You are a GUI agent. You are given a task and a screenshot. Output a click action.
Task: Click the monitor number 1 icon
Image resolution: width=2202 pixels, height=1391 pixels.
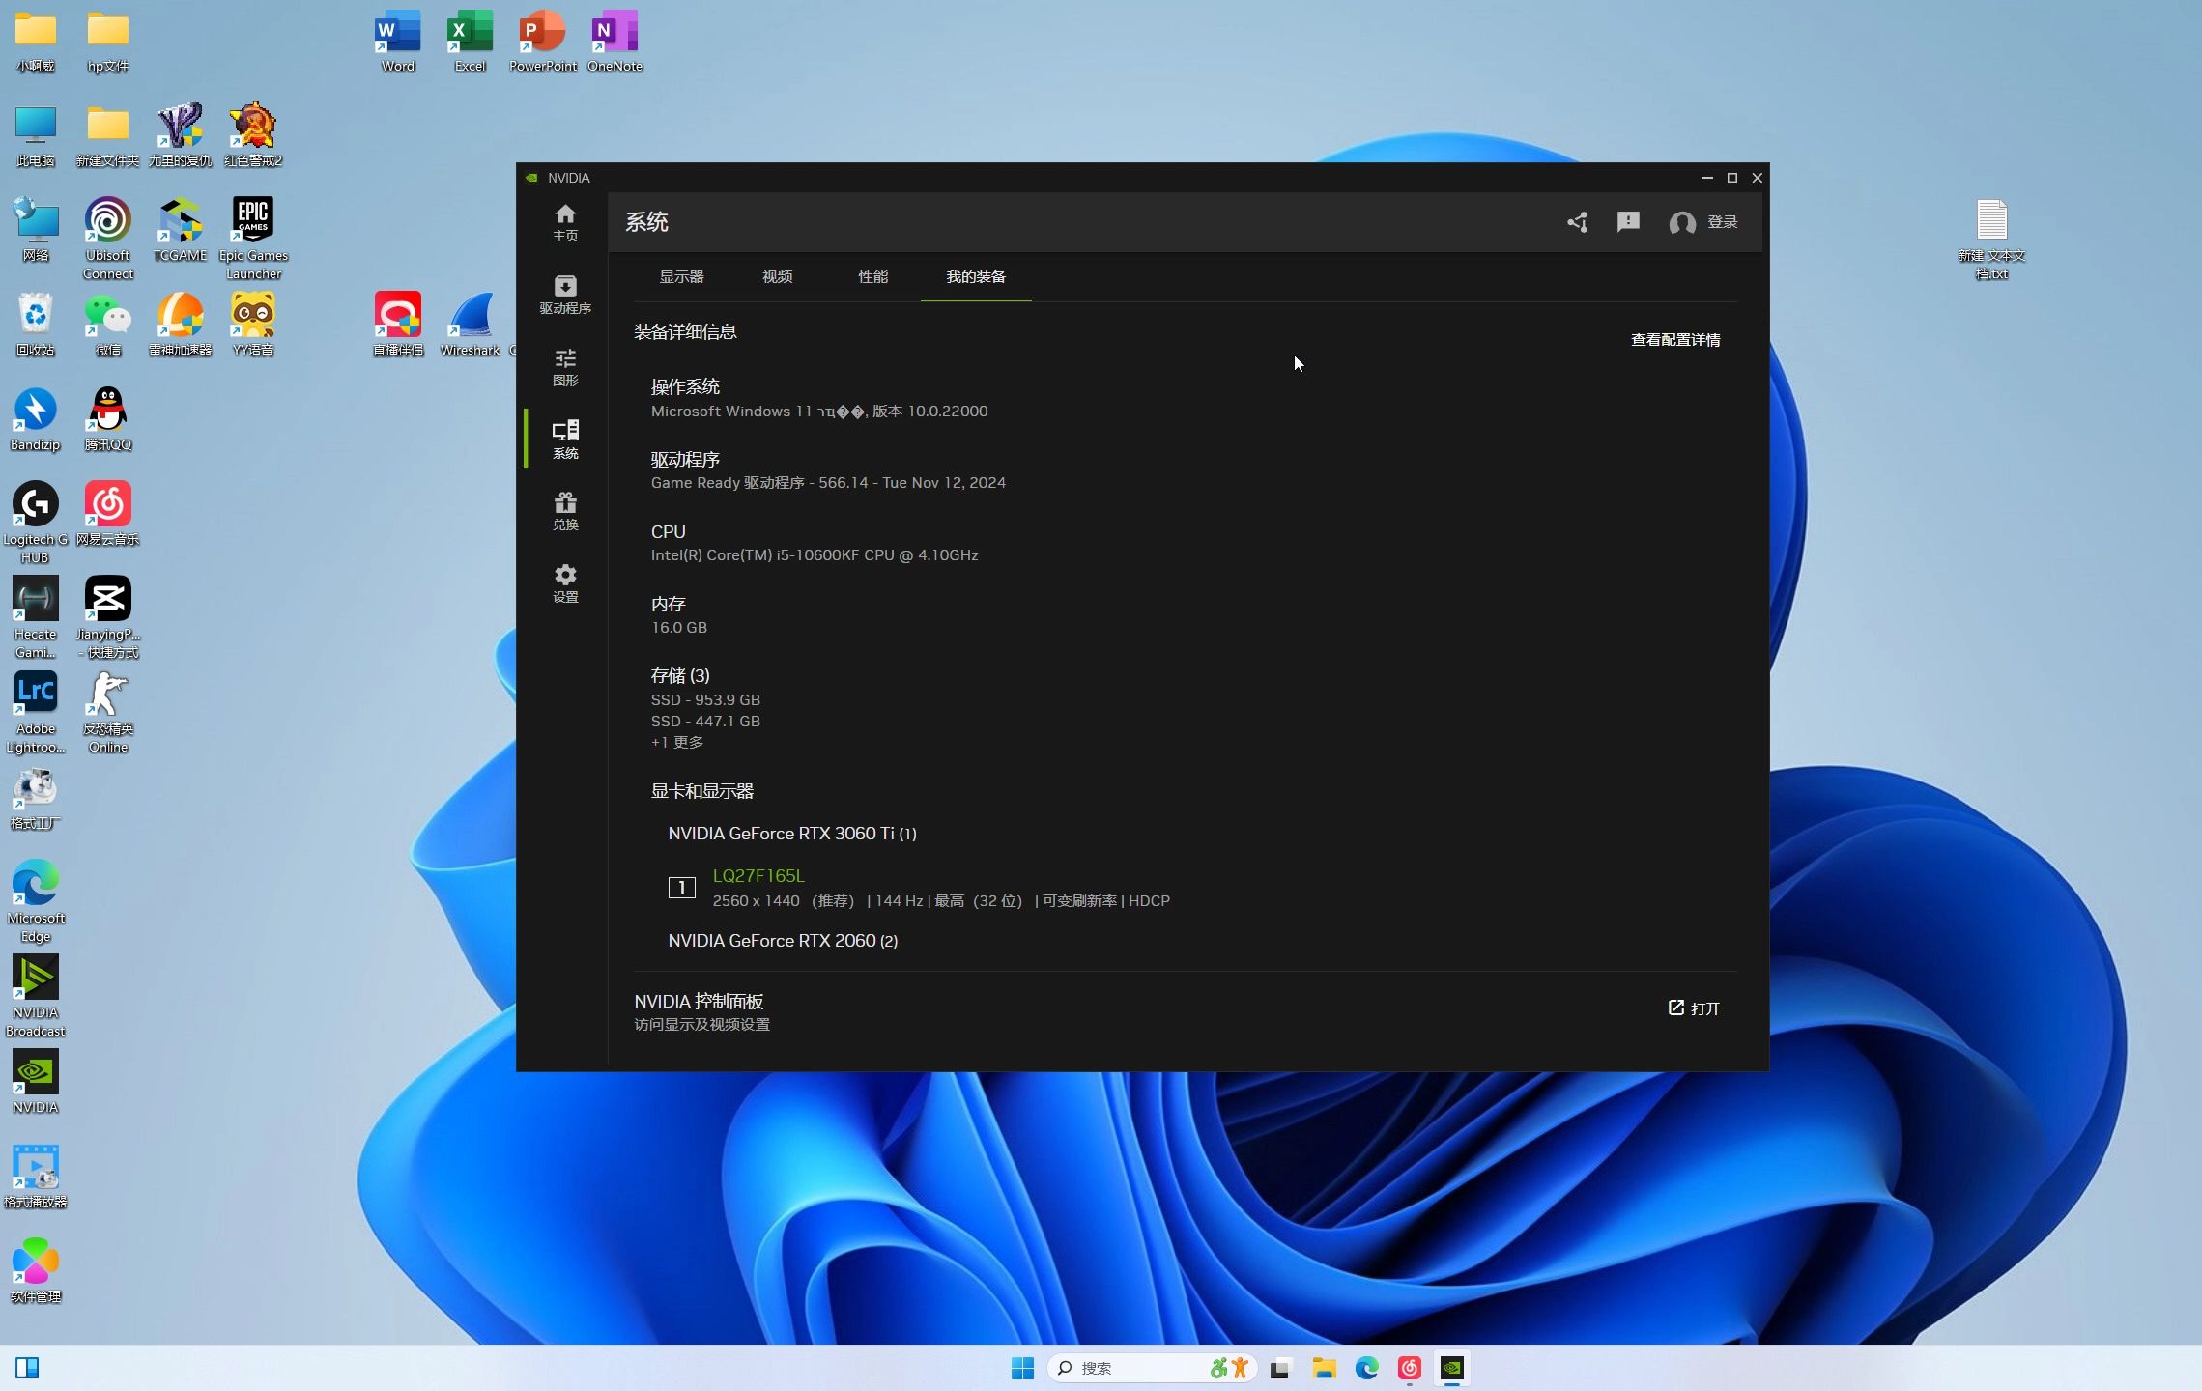(x=681, y=888)
